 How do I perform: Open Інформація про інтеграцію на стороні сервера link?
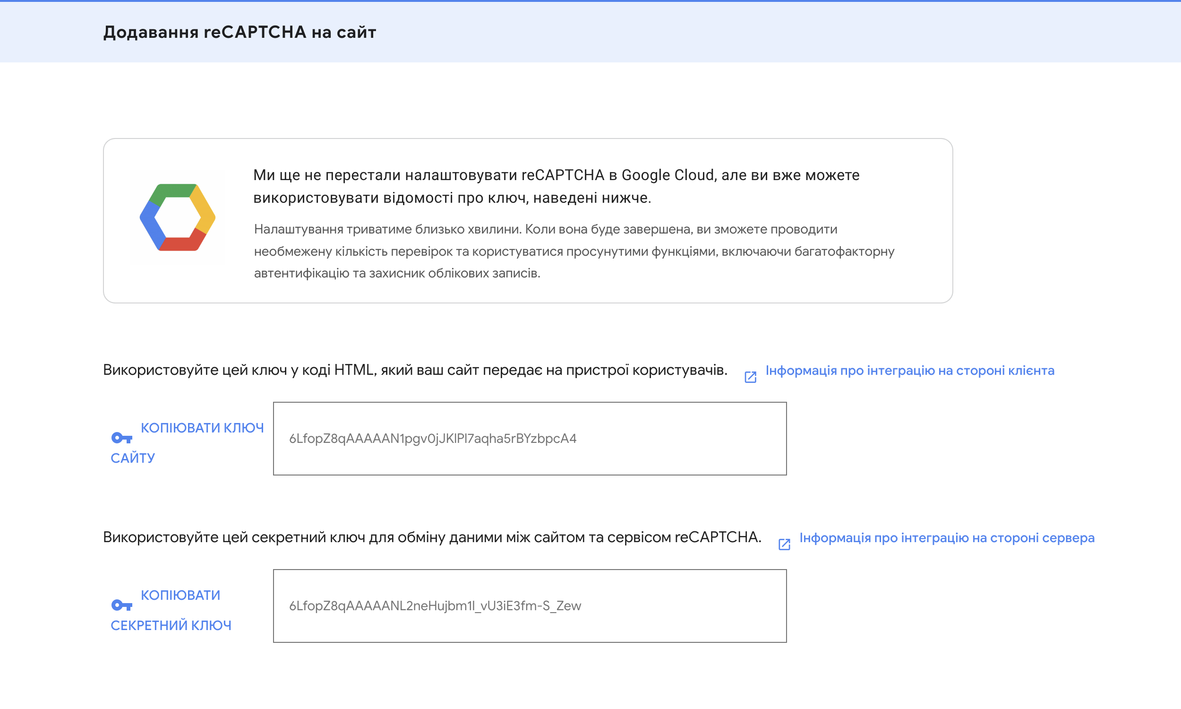click(947, 538)
